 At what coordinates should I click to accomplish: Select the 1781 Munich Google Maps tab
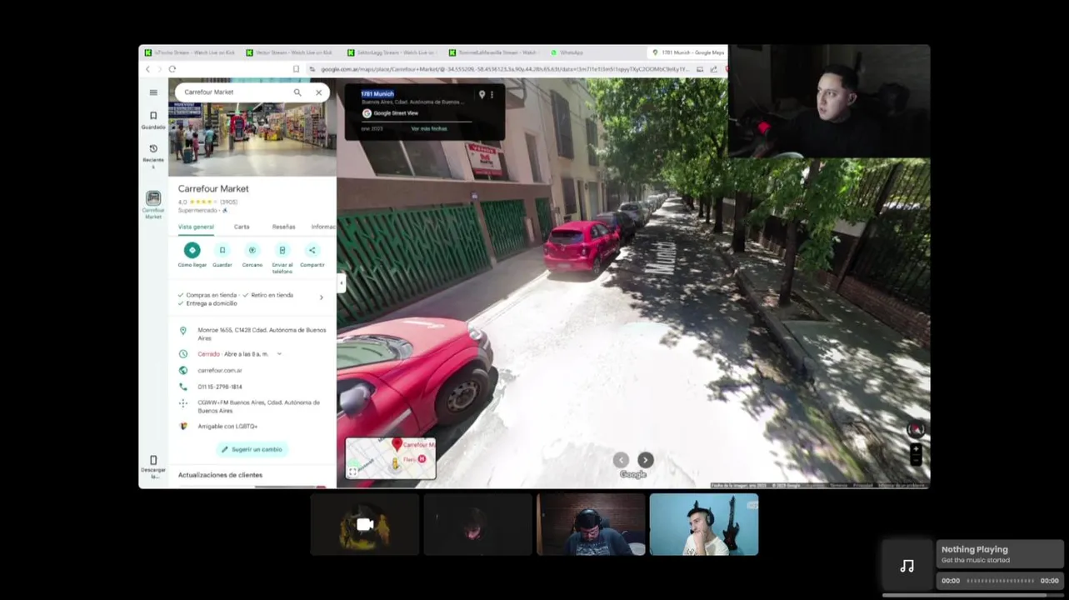(687, 52)
